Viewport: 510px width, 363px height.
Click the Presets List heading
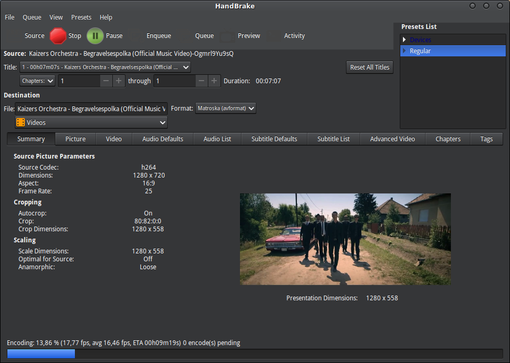pos(419,27)
